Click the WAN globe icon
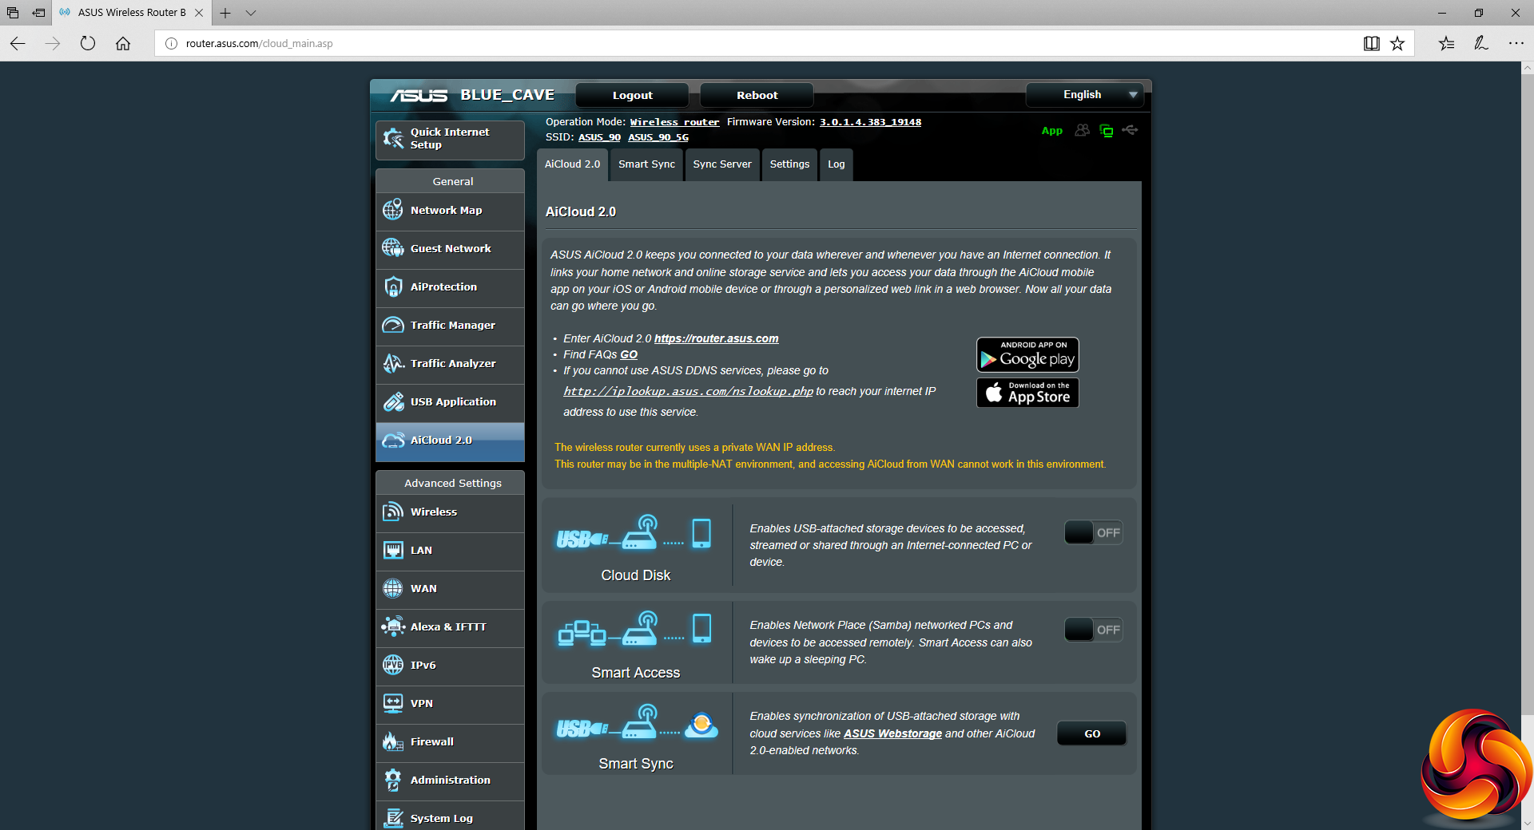Viewport: 1534px width, 830px height. (393, 588)
